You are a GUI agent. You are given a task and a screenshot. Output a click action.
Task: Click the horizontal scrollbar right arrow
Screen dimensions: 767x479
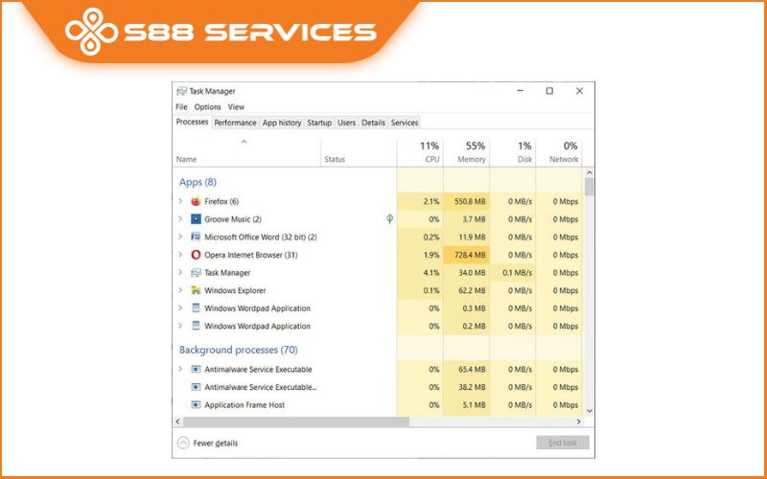tap(579, 422)
